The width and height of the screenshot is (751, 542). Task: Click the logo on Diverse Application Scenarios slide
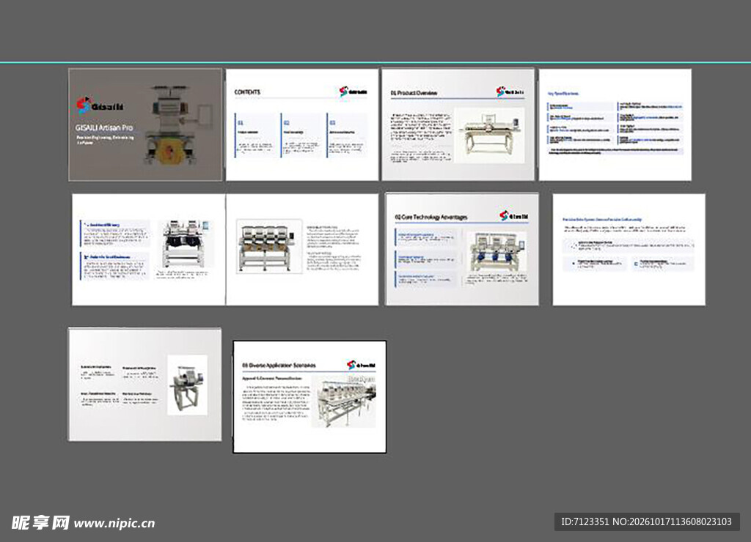(x=361, y=365)
